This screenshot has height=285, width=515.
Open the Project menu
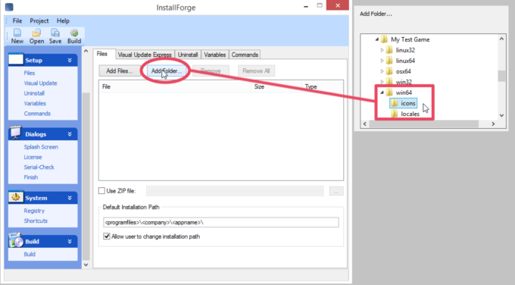(x=39, y=20)
